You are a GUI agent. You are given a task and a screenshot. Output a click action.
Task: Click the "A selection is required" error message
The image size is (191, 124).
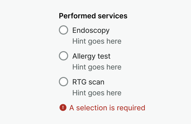107,108
